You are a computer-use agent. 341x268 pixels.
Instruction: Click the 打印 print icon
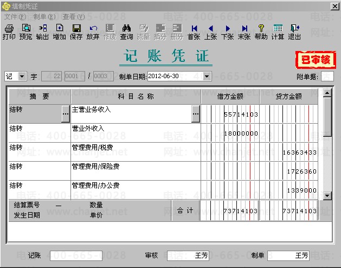[9, 32]
